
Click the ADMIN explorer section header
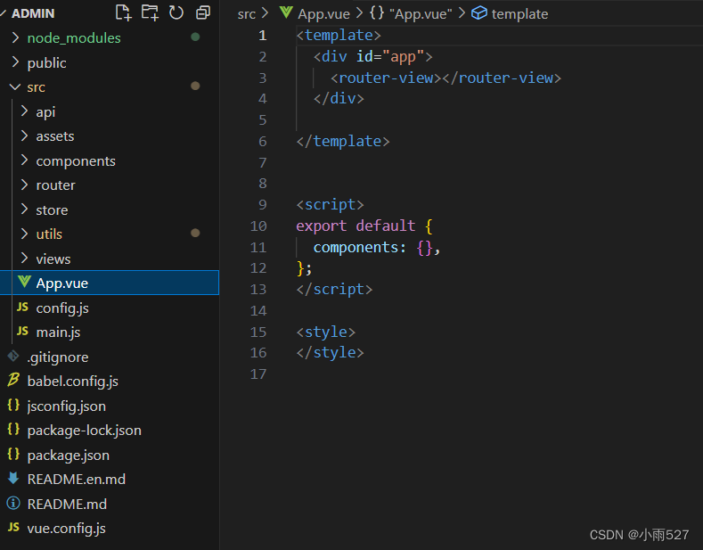pos(33,13)
